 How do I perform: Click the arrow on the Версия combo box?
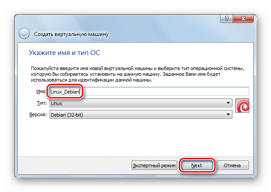(228, 115)
